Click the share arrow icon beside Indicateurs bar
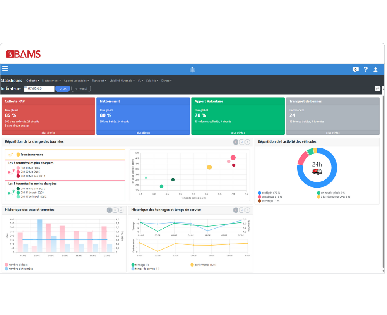The height and width of the screenshot is (315, 387). click(x=378, y=88)
